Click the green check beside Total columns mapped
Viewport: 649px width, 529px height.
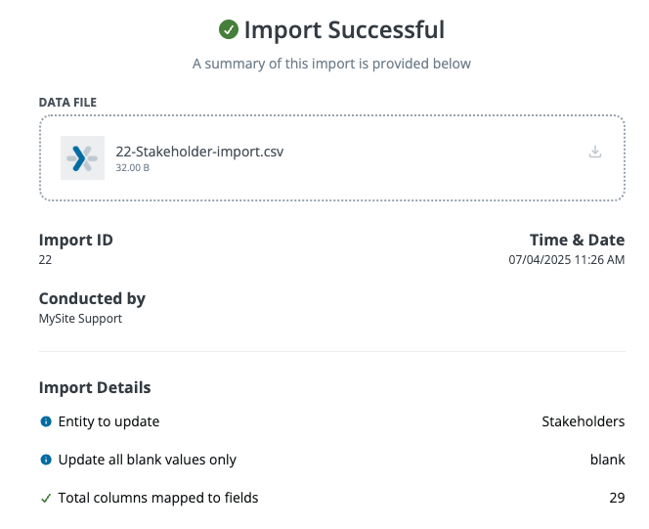[46, 498]
